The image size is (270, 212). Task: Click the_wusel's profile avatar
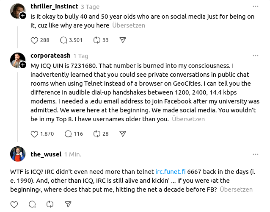[x=17, y=154]
